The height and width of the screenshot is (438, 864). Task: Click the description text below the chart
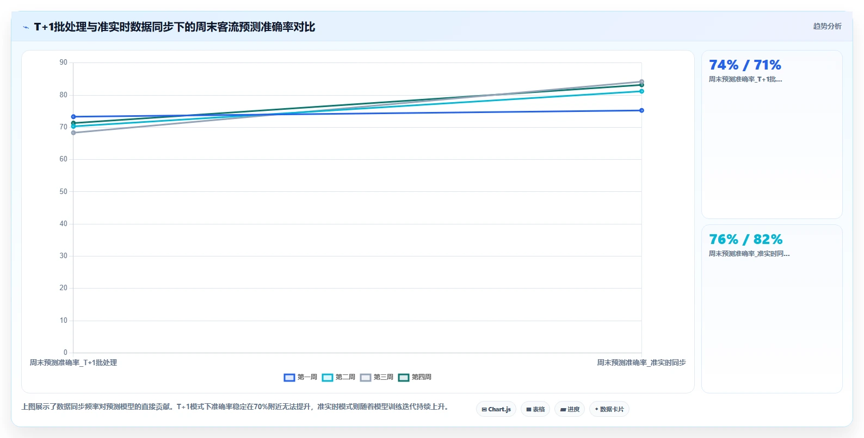tap(235, 406)
